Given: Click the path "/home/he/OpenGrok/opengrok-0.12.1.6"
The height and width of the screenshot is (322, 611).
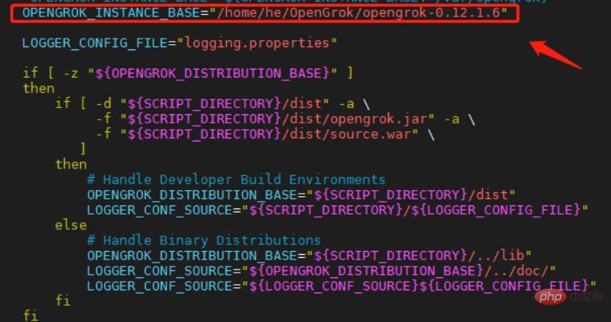Looking at the screenshot, I should pos(359,13).
